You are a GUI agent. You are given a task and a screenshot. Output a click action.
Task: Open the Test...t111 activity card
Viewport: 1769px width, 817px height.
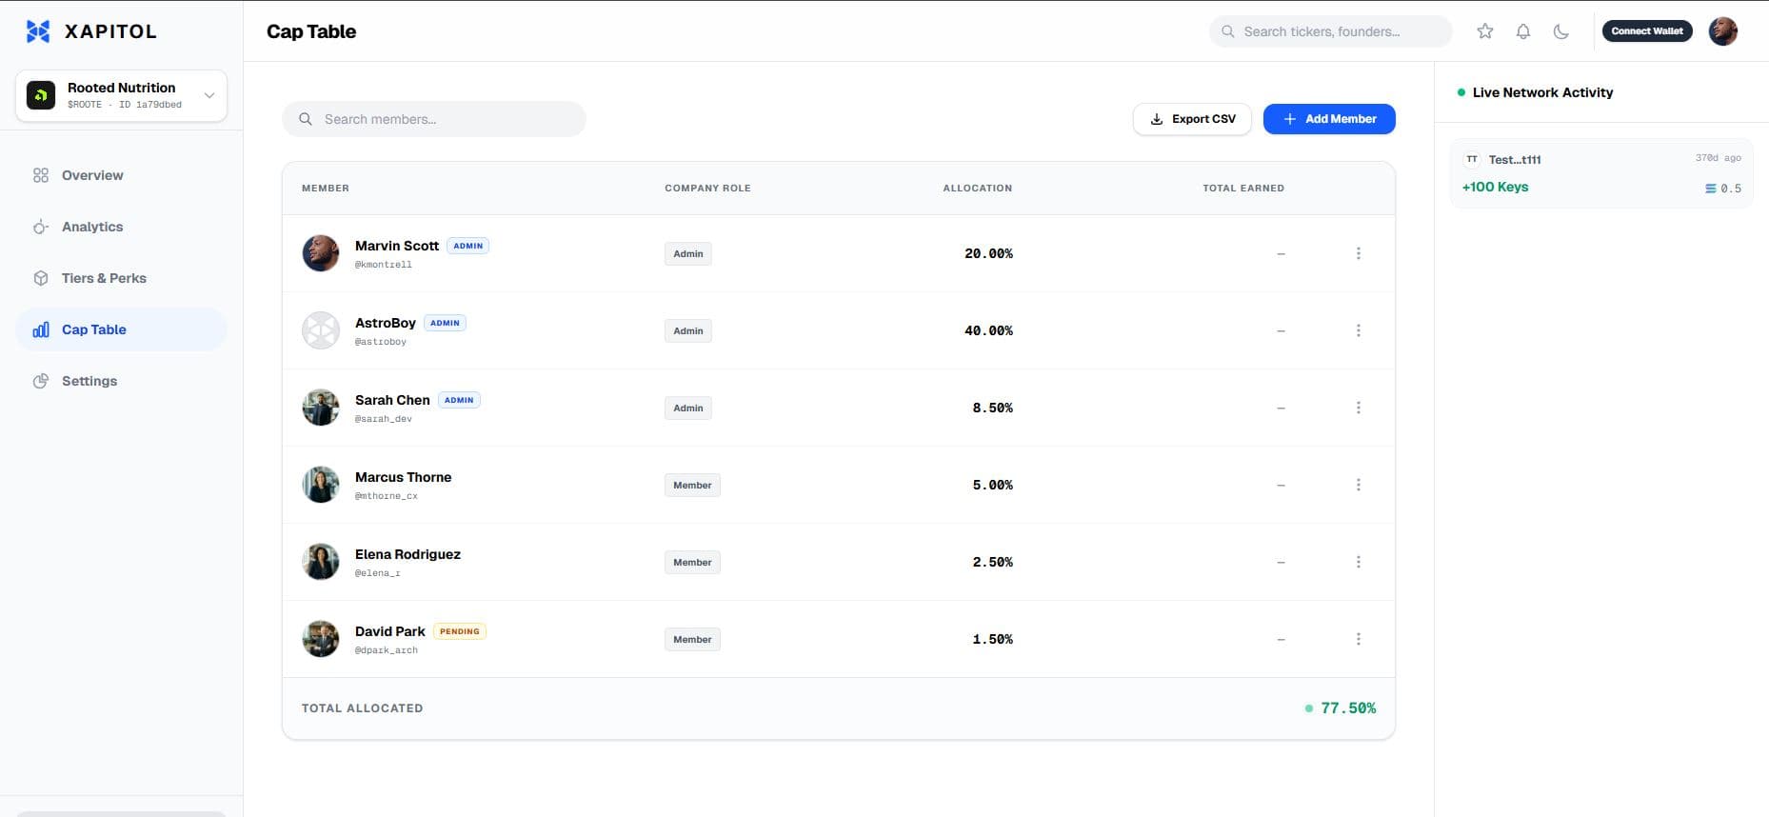1601,173
